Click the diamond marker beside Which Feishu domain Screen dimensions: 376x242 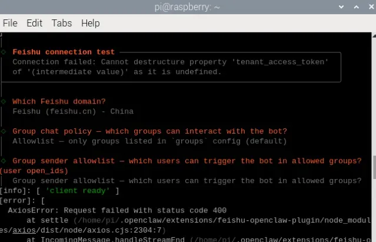point(4,101)
